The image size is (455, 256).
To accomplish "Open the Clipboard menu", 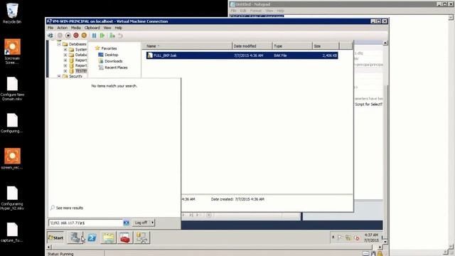I will (92, 28).
